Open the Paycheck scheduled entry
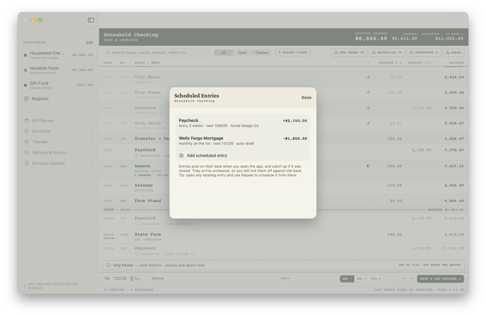486x317 pixels. 243,123
